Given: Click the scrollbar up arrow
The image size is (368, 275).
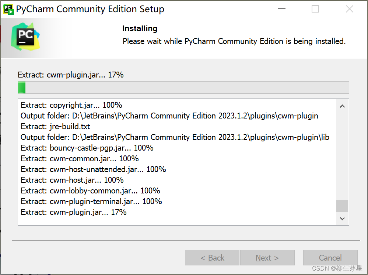Looking at the screenshot, I should (x=342, y=106).
